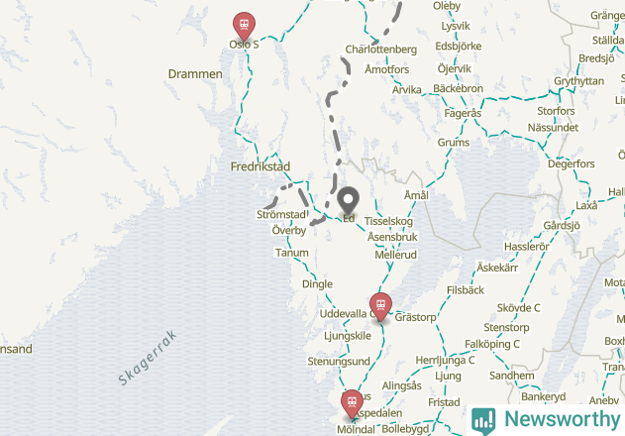Click the Fredrikstad map label
Image resolution: width=625 pixels, height=436 pixels.
pyautogui.click(x=260, y=166)
